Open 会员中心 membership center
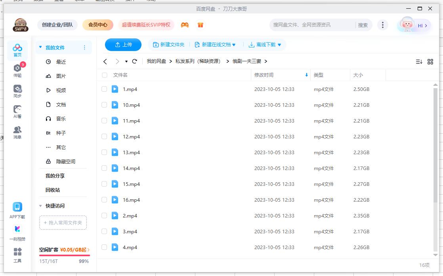Image resolution: width=443 pixels, height=276 pixels. [x=97, y=25]
